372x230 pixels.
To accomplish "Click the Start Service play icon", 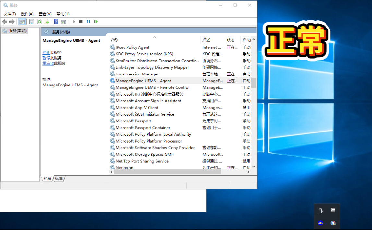I will pos(74,22).
